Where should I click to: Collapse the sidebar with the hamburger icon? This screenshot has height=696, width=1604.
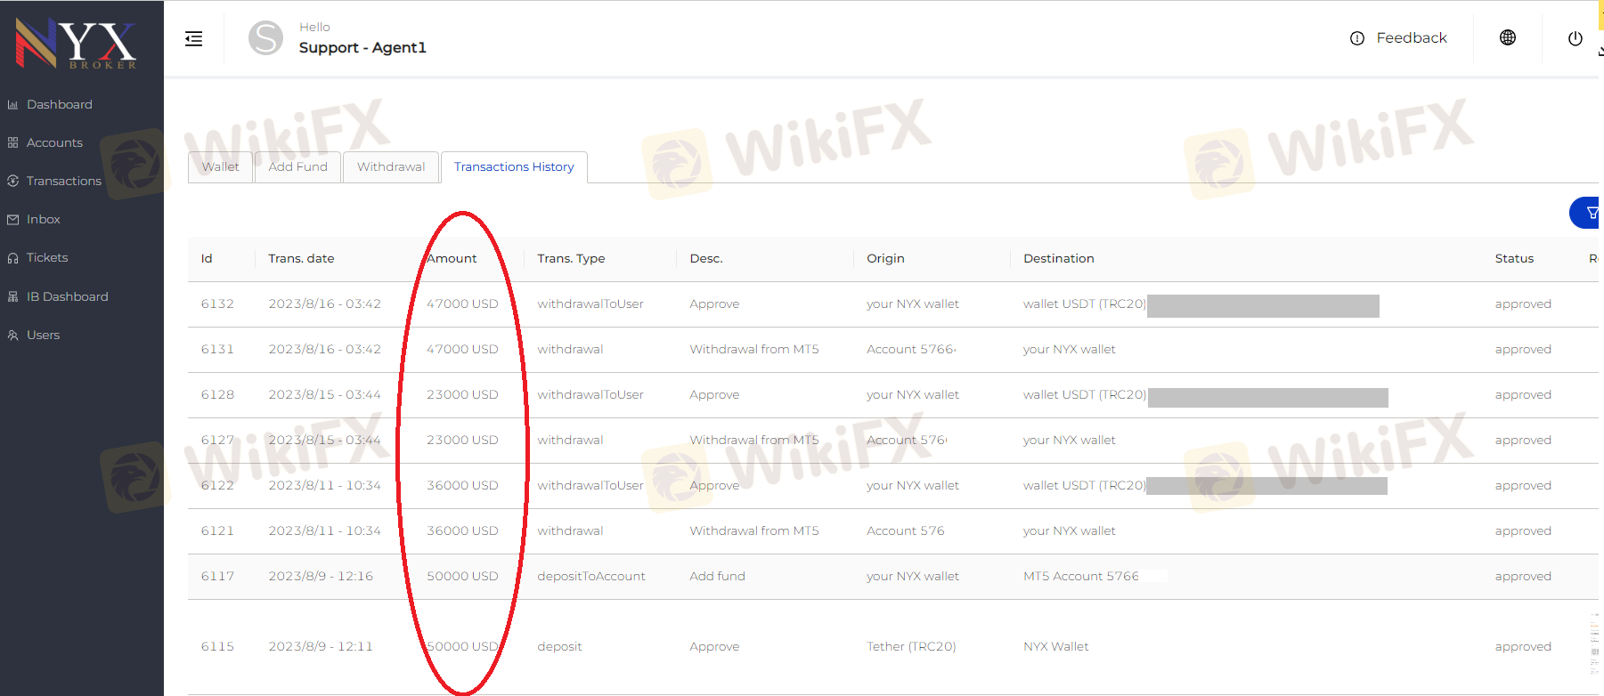193,38
